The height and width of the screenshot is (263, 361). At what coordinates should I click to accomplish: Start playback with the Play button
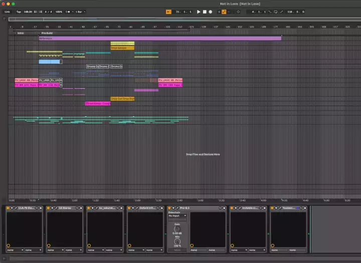tap(199, 12)
